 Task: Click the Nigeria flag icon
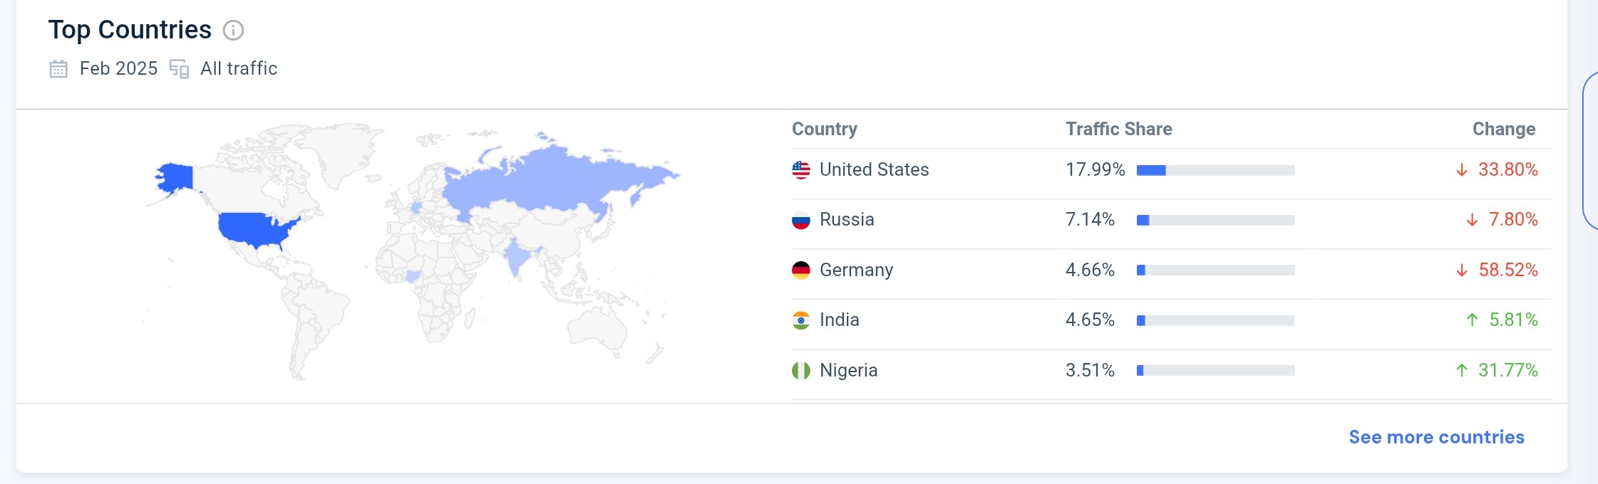[x=801, y=371]
